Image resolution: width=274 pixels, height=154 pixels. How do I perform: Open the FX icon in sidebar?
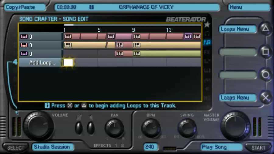tap(207, 52)
